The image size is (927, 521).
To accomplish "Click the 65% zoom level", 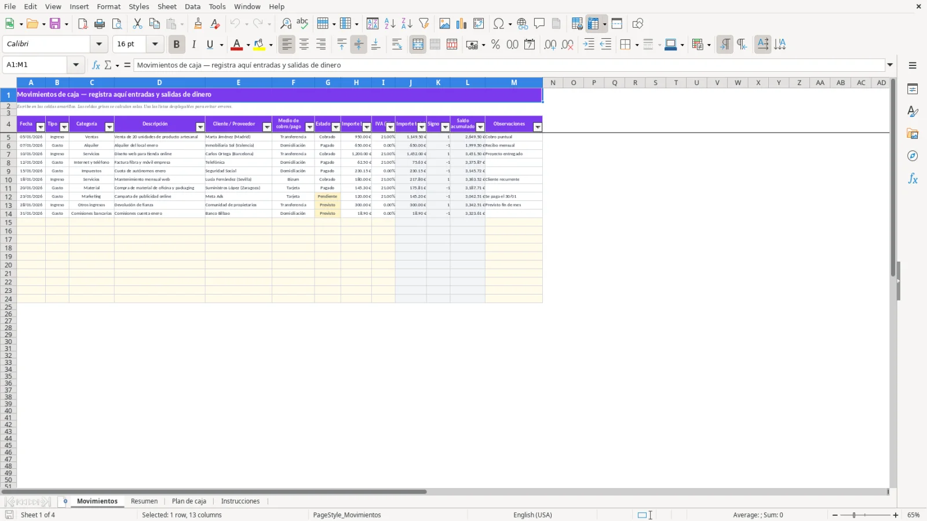I will pyautogui.click(x=914, y=515).
